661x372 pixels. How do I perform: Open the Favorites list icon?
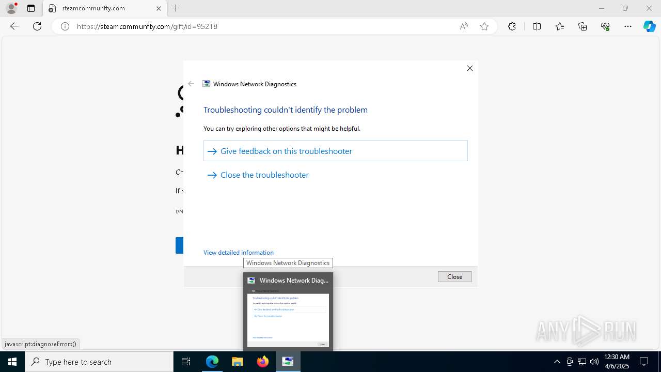point(560,26)
